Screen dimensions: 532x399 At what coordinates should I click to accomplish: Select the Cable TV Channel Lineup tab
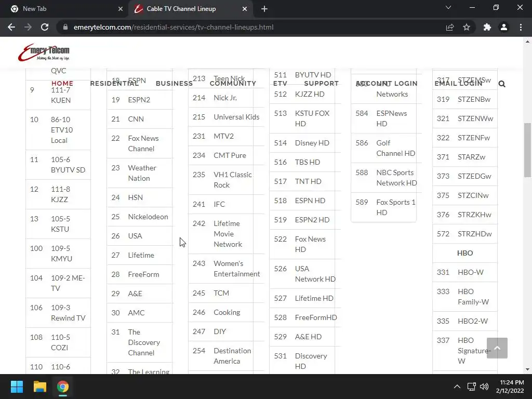pyautogui.click(x=190, y=9)
